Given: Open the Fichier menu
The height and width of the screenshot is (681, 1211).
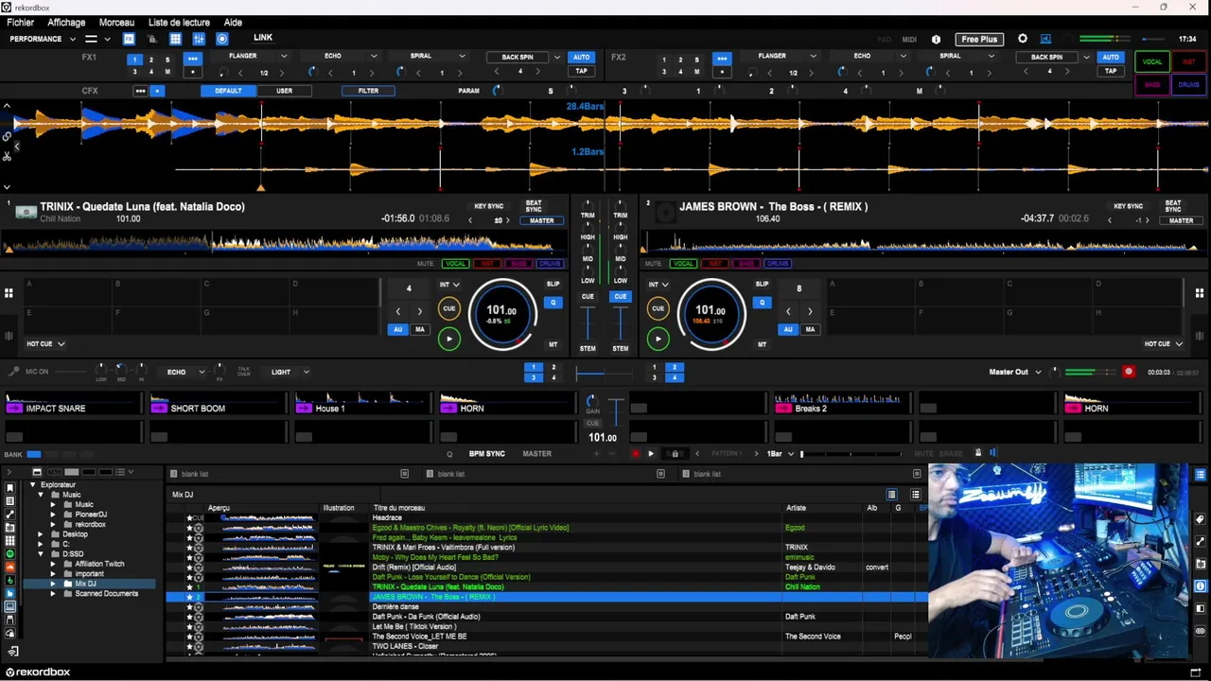Looking at the screenshot, I should [x=20, y=22].
